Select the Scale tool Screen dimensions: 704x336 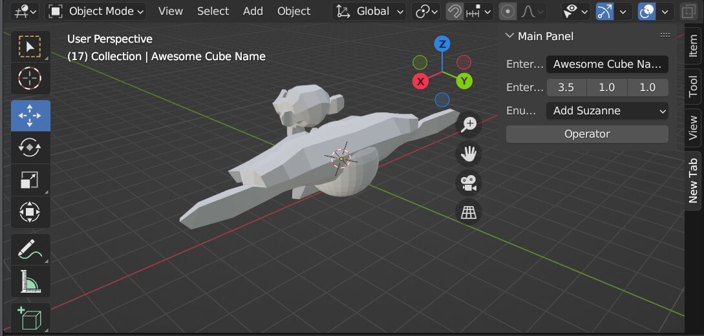coord(30,180)
